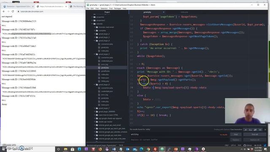This screenshot has height=152, width=270.
Task: Click the Replace All button
Action: [255, 140]
